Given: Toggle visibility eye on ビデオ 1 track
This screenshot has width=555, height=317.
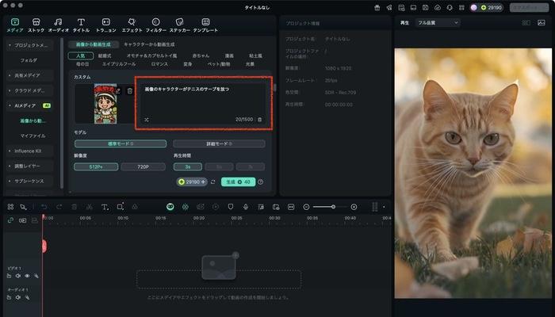Looking at the screenshot, I should pos(28,276).
